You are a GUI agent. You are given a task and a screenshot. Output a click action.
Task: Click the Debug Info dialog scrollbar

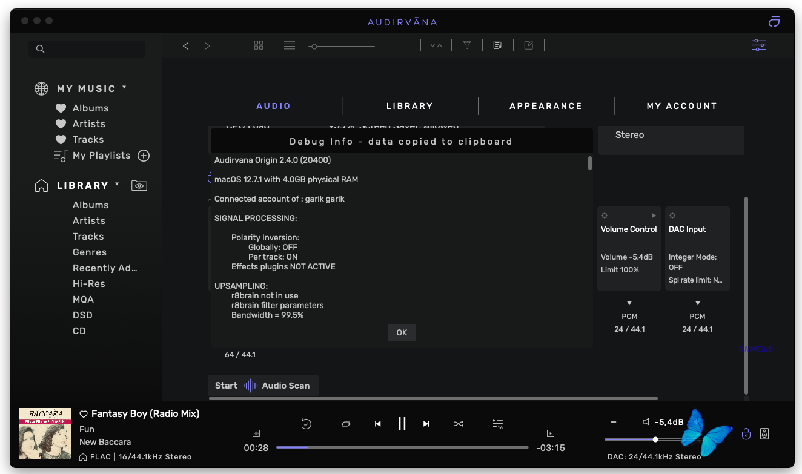590,163
